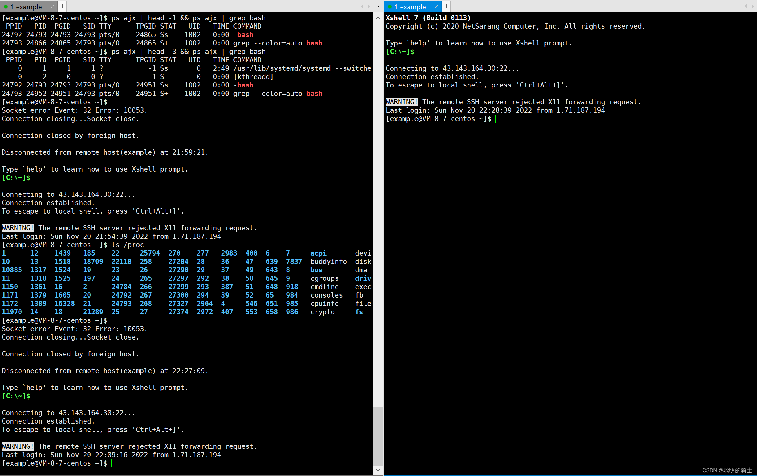Open a new tab in the right terminal pane
Viewport: 757px width, 476px height.
[446, 6]
